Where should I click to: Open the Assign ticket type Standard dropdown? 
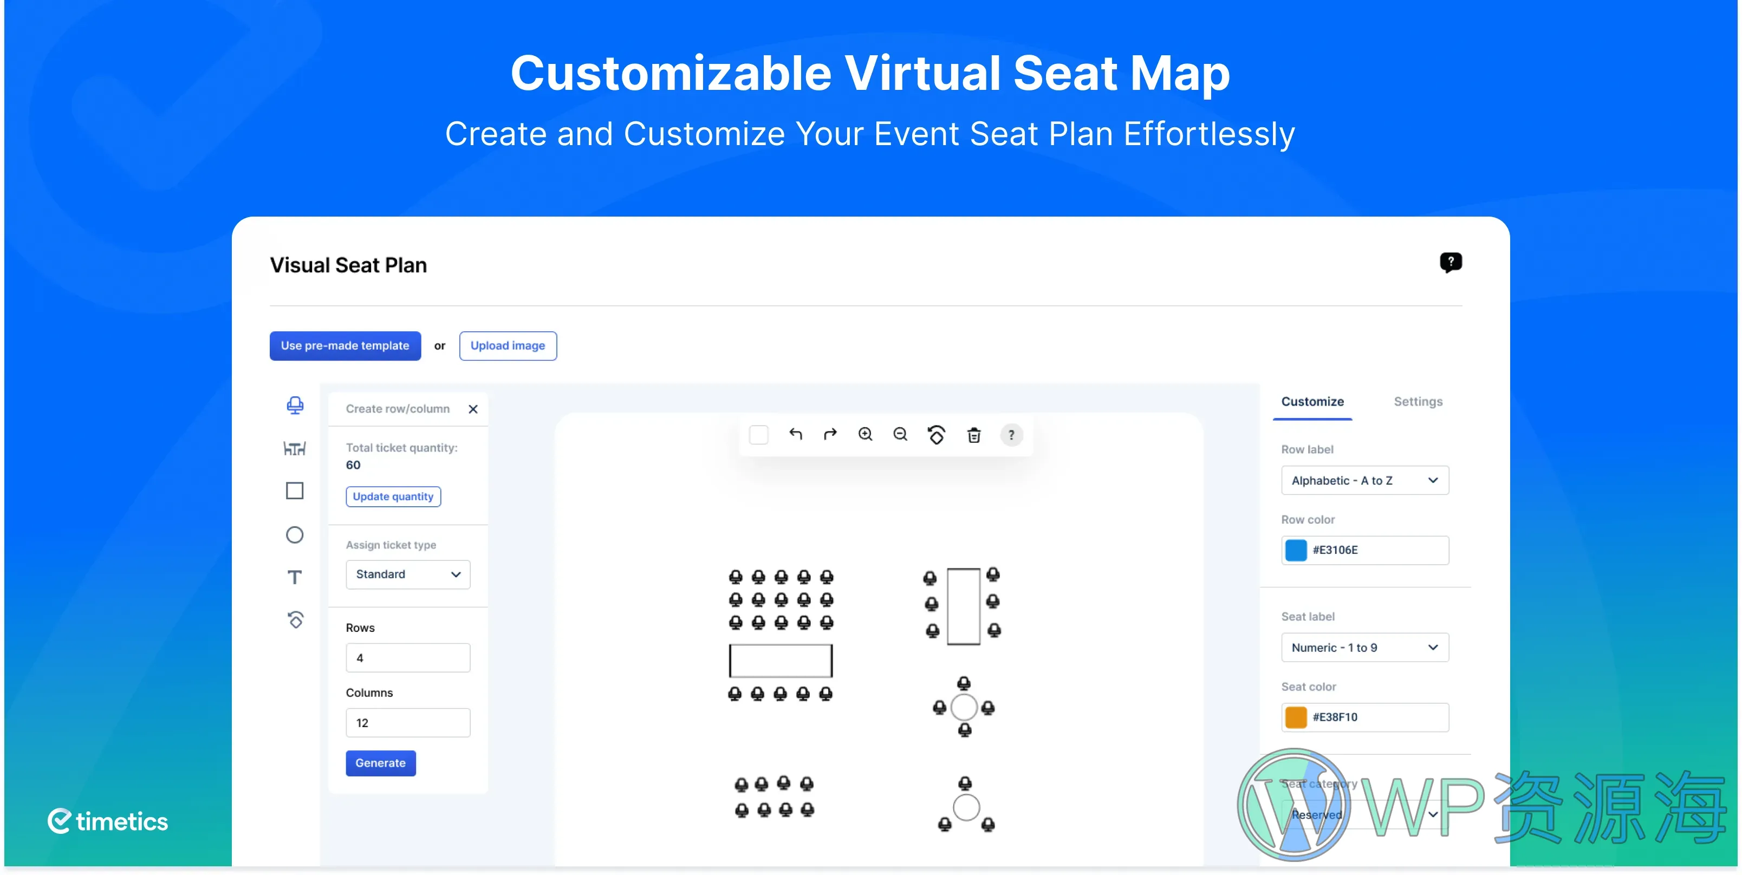click(408, 574)
